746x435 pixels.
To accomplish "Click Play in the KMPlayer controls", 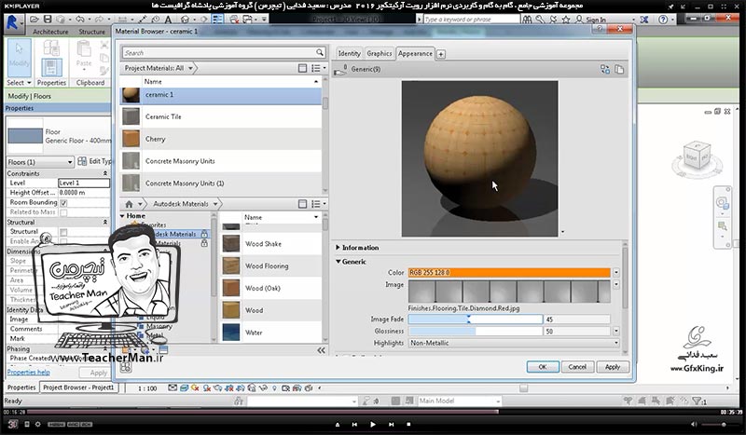I will click(373, 424).
